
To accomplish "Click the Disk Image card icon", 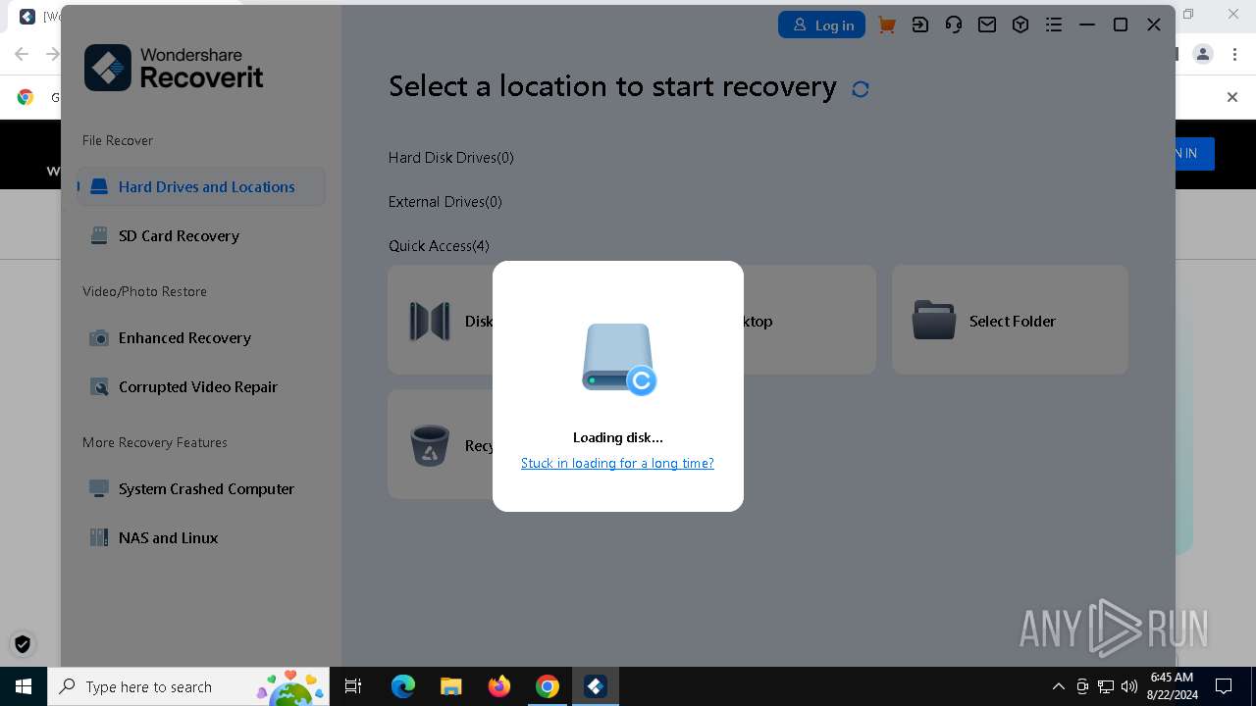I will (430, 321).
